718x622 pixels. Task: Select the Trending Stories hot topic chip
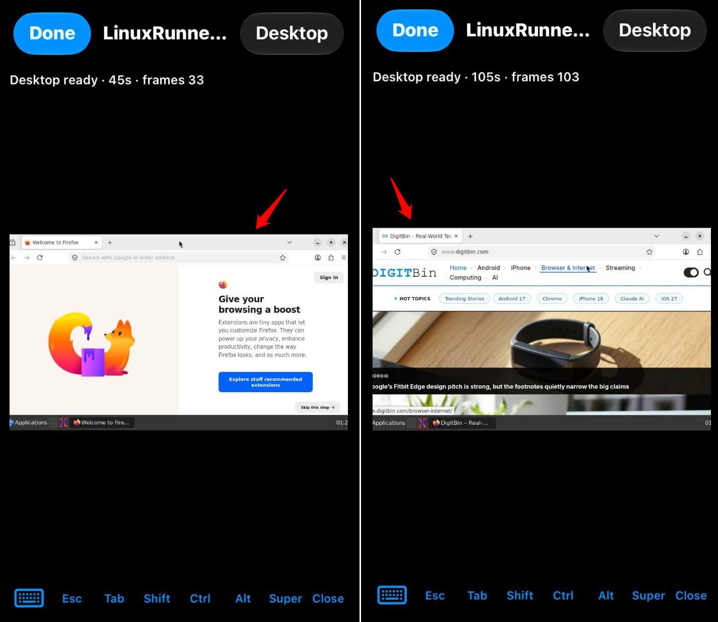(465, 299)
